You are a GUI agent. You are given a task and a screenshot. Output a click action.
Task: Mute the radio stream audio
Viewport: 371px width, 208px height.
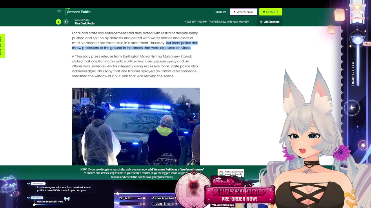(x=66, y=22)
